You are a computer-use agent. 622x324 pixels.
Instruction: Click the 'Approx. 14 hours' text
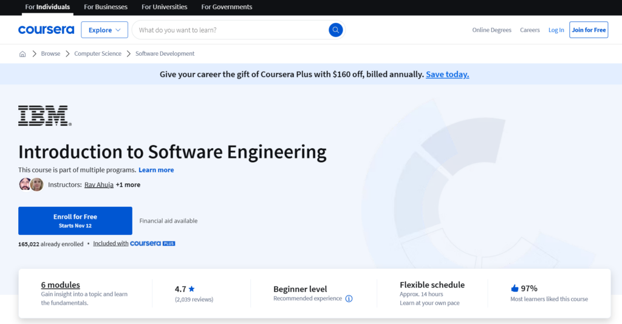coord(422,294)
